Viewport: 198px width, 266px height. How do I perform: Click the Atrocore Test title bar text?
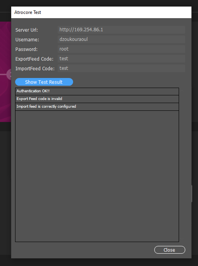[x=28, y=12]
